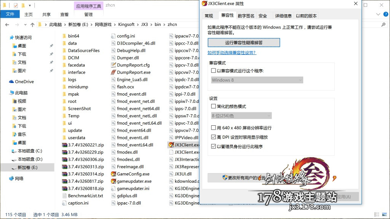Click the 网络游戏 breadcrumb segment
The height and width of the screenshot is (219, 390).
[103, 24]
